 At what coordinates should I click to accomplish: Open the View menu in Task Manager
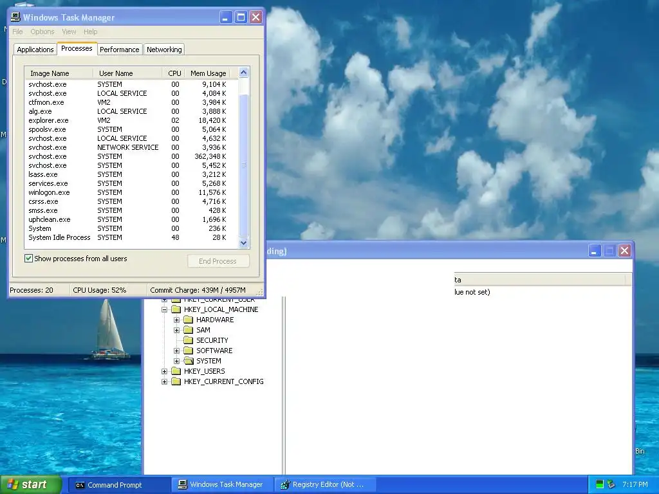(x=69, y=32)
